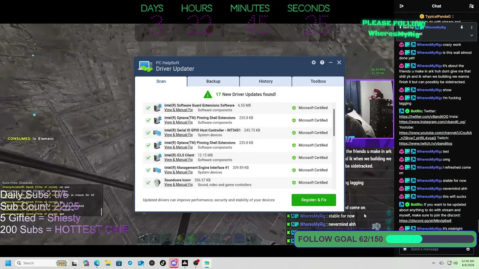The height and width of the screenshot is (269, 479).
Task: Open the BotRix Instagram link in chat
Action: click(432, 122)
